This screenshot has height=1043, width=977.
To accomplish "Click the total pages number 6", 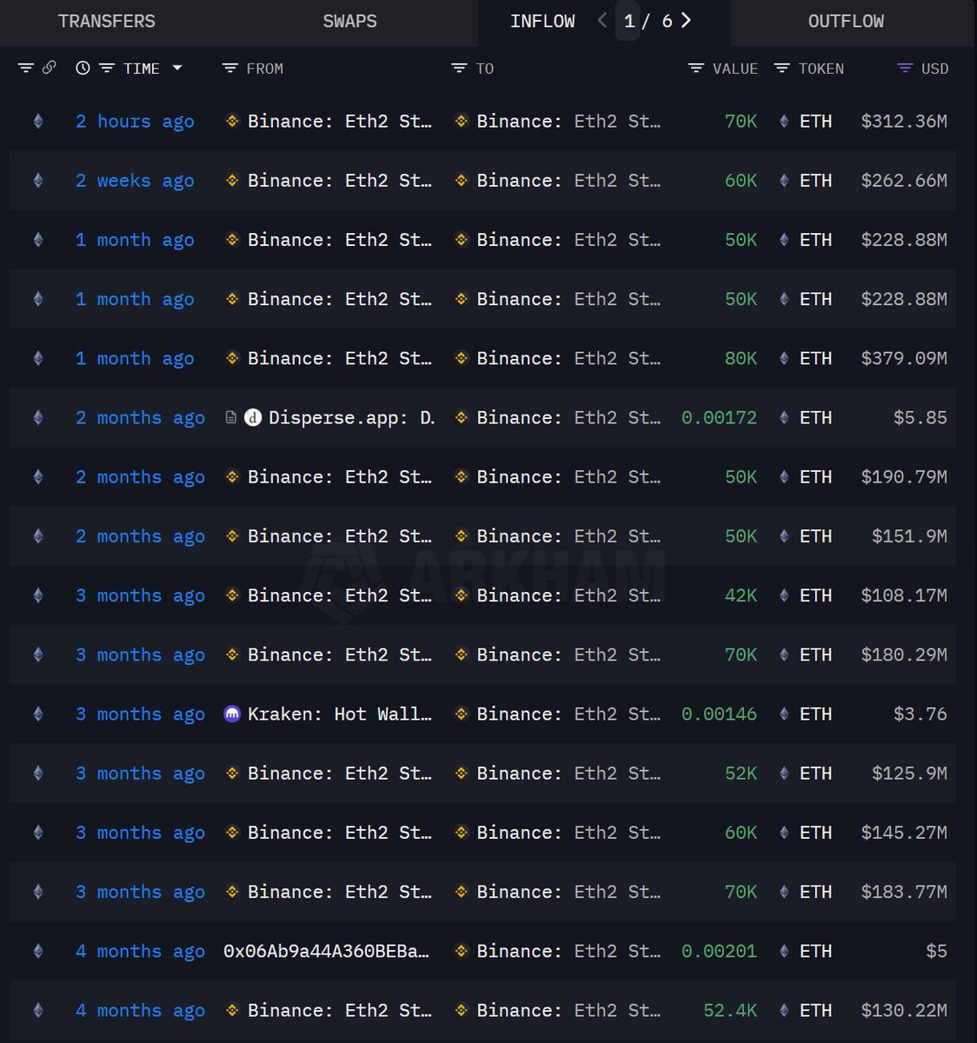I will (x=667, y=21).
